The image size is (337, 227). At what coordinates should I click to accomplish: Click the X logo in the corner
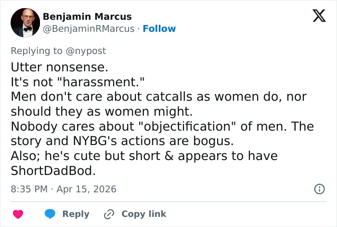click(x=319, y=15)
